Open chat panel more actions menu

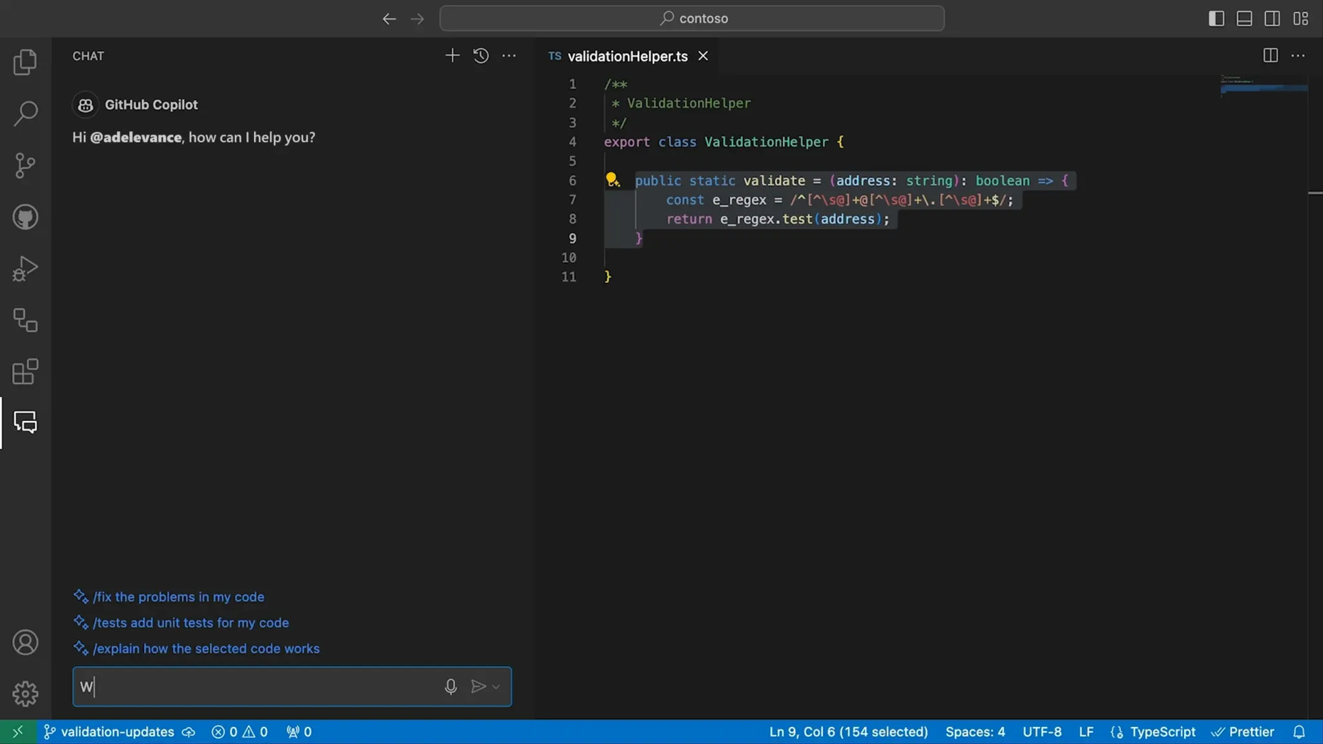[509, 56]
